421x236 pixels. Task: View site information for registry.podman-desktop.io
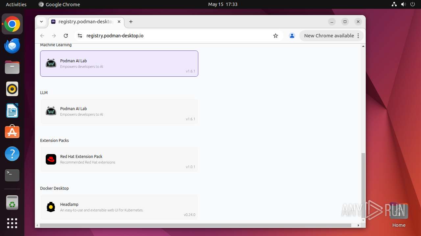pyautogui.click(x=80, y=36)
